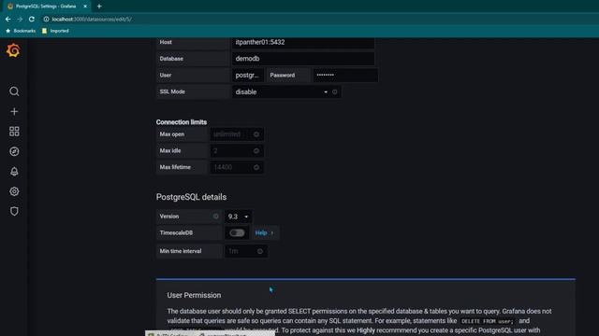Open the Explore compass icon
Screen dimensions: 599x336
14,151
